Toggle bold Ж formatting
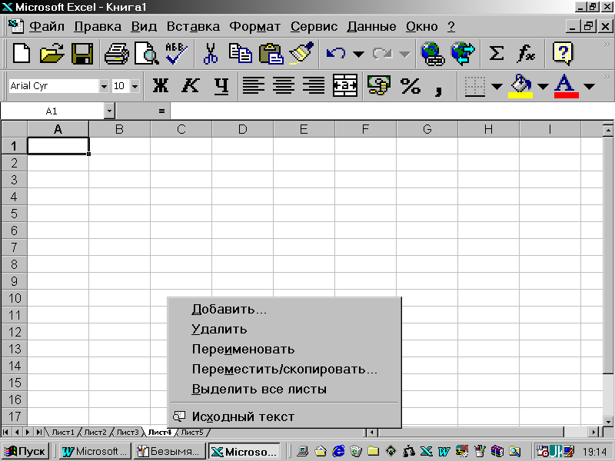Image resolution: width=615 pixels, height=461 pixels. point(161,85)
